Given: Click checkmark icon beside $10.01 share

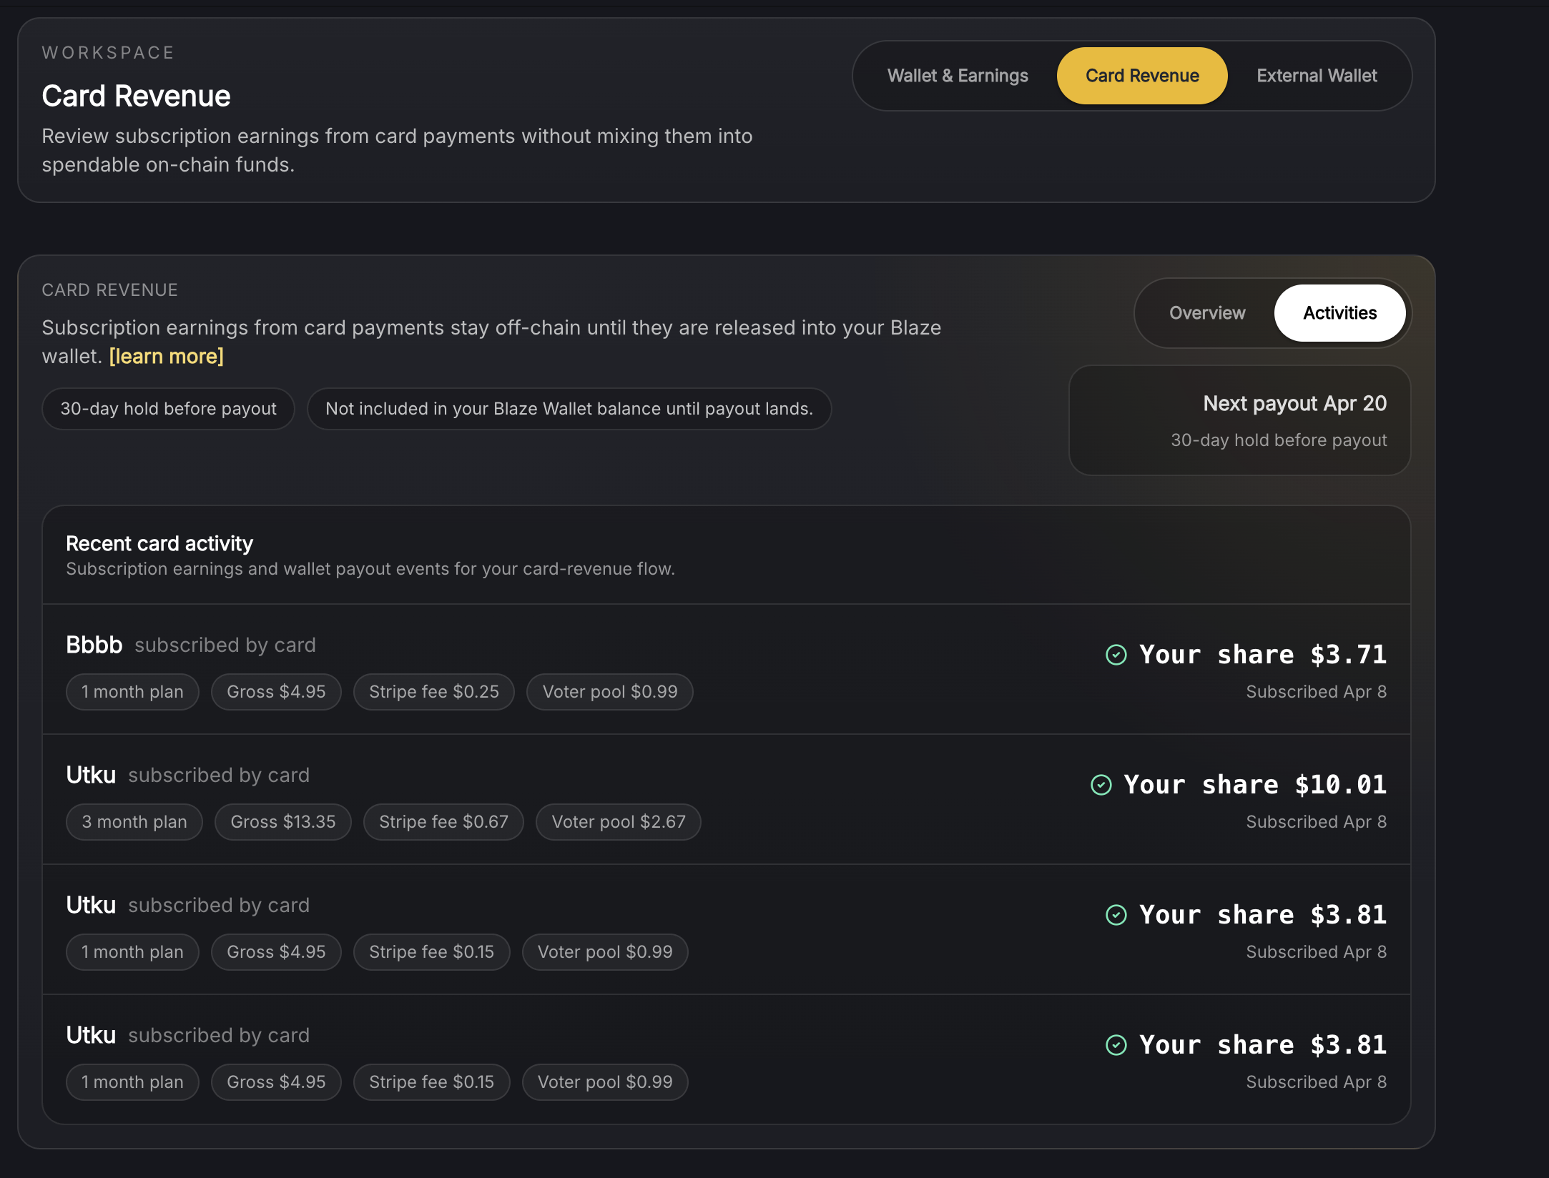Looking at the screenshot, I should pyautogui.click(x=1101, y=785).
